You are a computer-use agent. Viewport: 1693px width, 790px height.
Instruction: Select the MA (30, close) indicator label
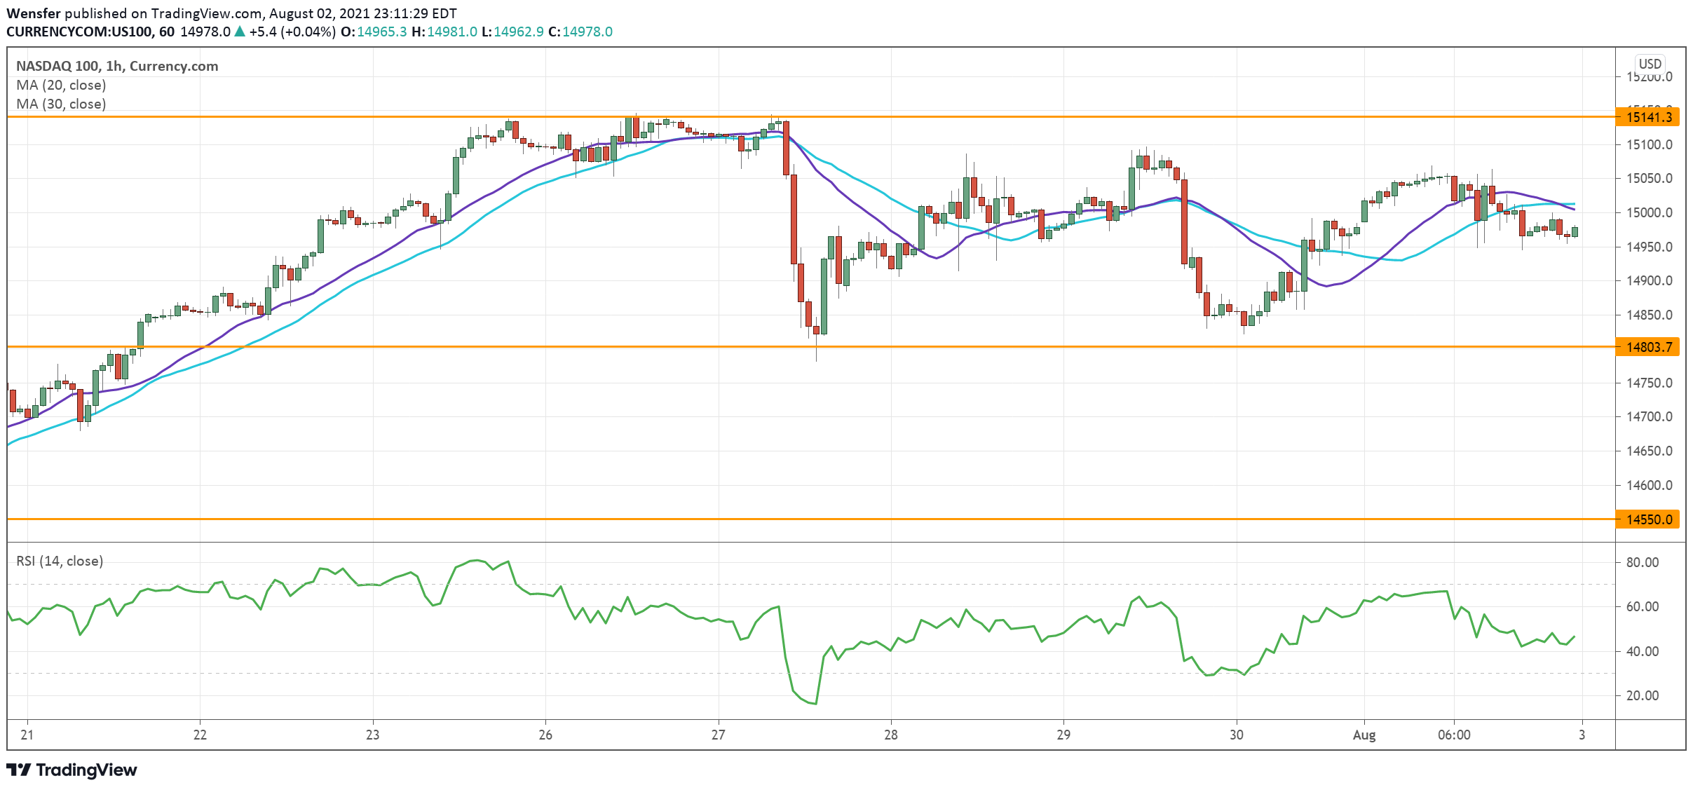coord(61,104)
